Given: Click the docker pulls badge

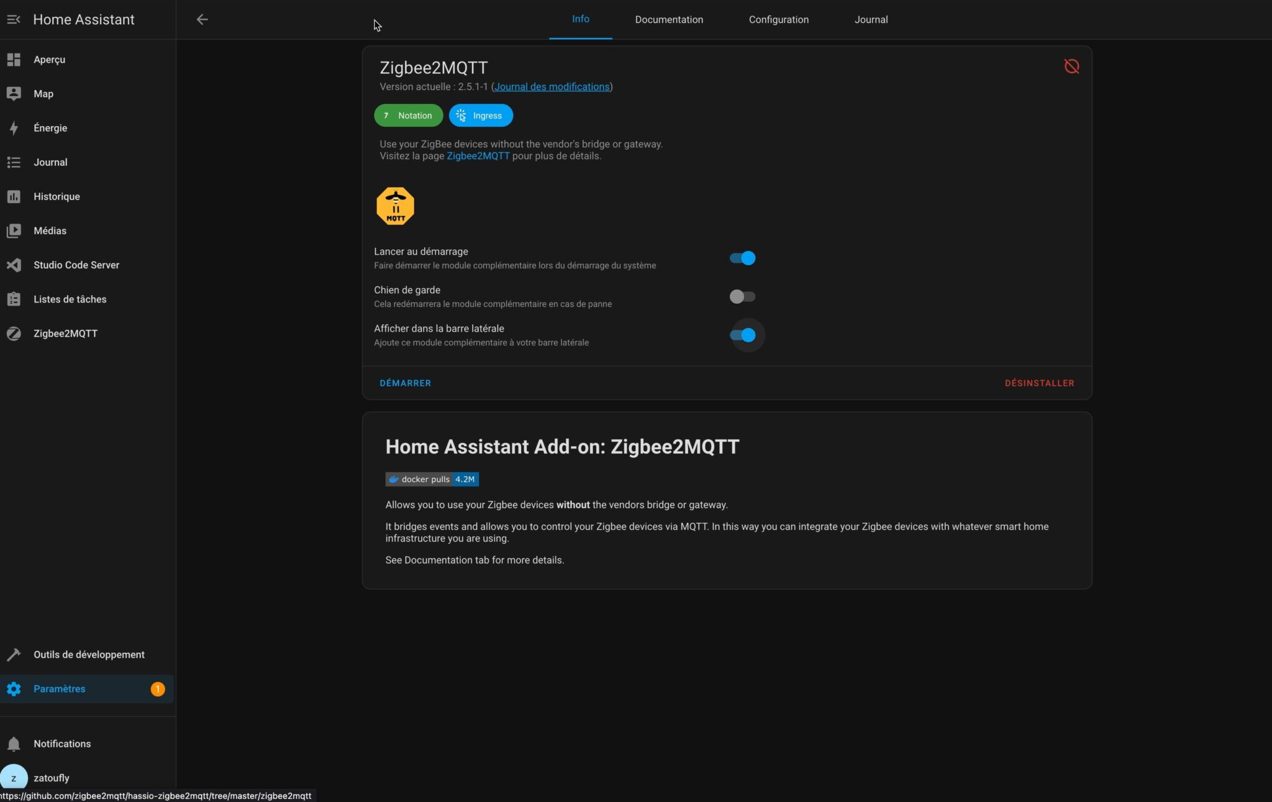Looking at the screenshot, I should coord(431,479).
